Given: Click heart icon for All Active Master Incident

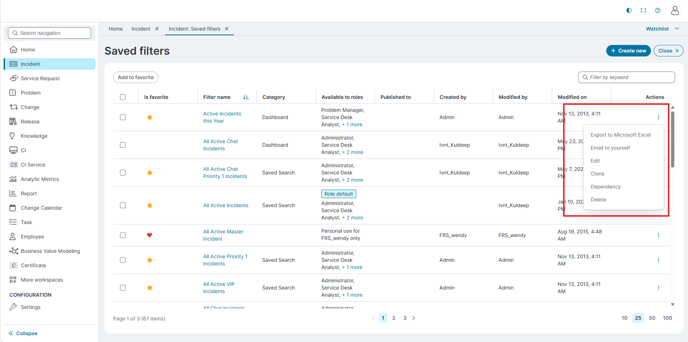Looking at the screenshot, I should (x=149, y=235).
